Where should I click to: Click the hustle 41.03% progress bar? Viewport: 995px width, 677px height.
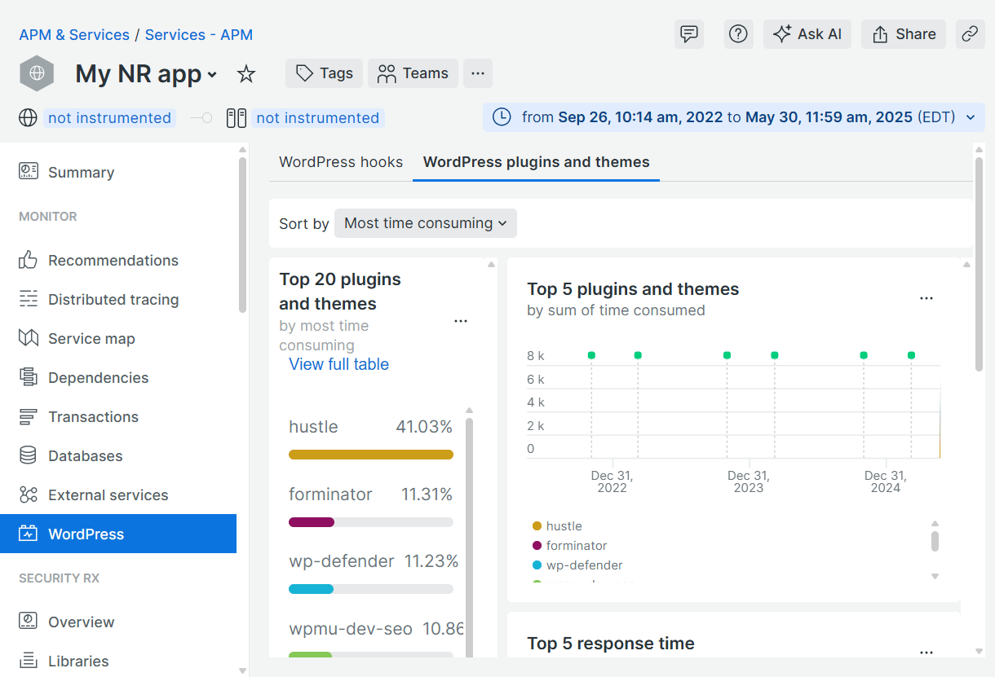tap(371, 455)
